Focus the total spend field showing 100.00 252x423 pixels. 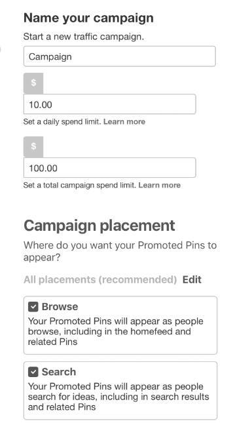coord(109,168)
